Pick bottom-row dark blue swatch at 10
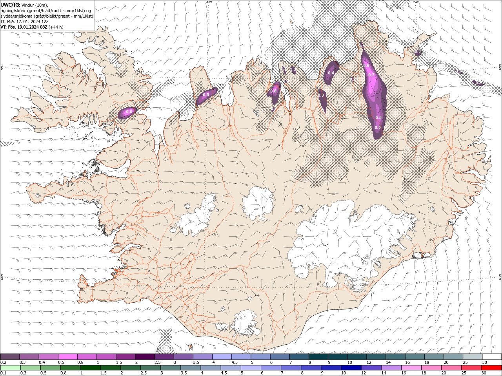This screenshot has height=376, width=502. (351, 368)
